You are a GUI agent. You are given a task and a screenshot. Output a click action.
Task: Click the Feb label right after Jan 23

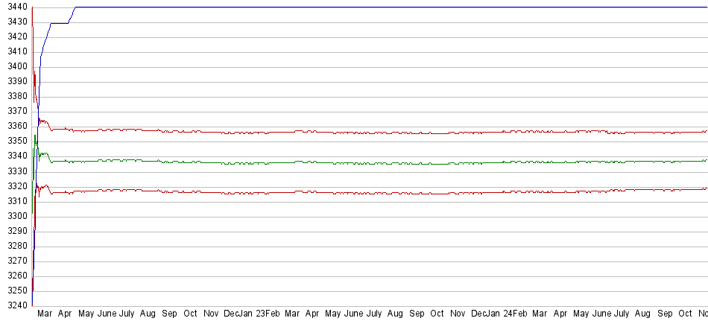[273, 314]
